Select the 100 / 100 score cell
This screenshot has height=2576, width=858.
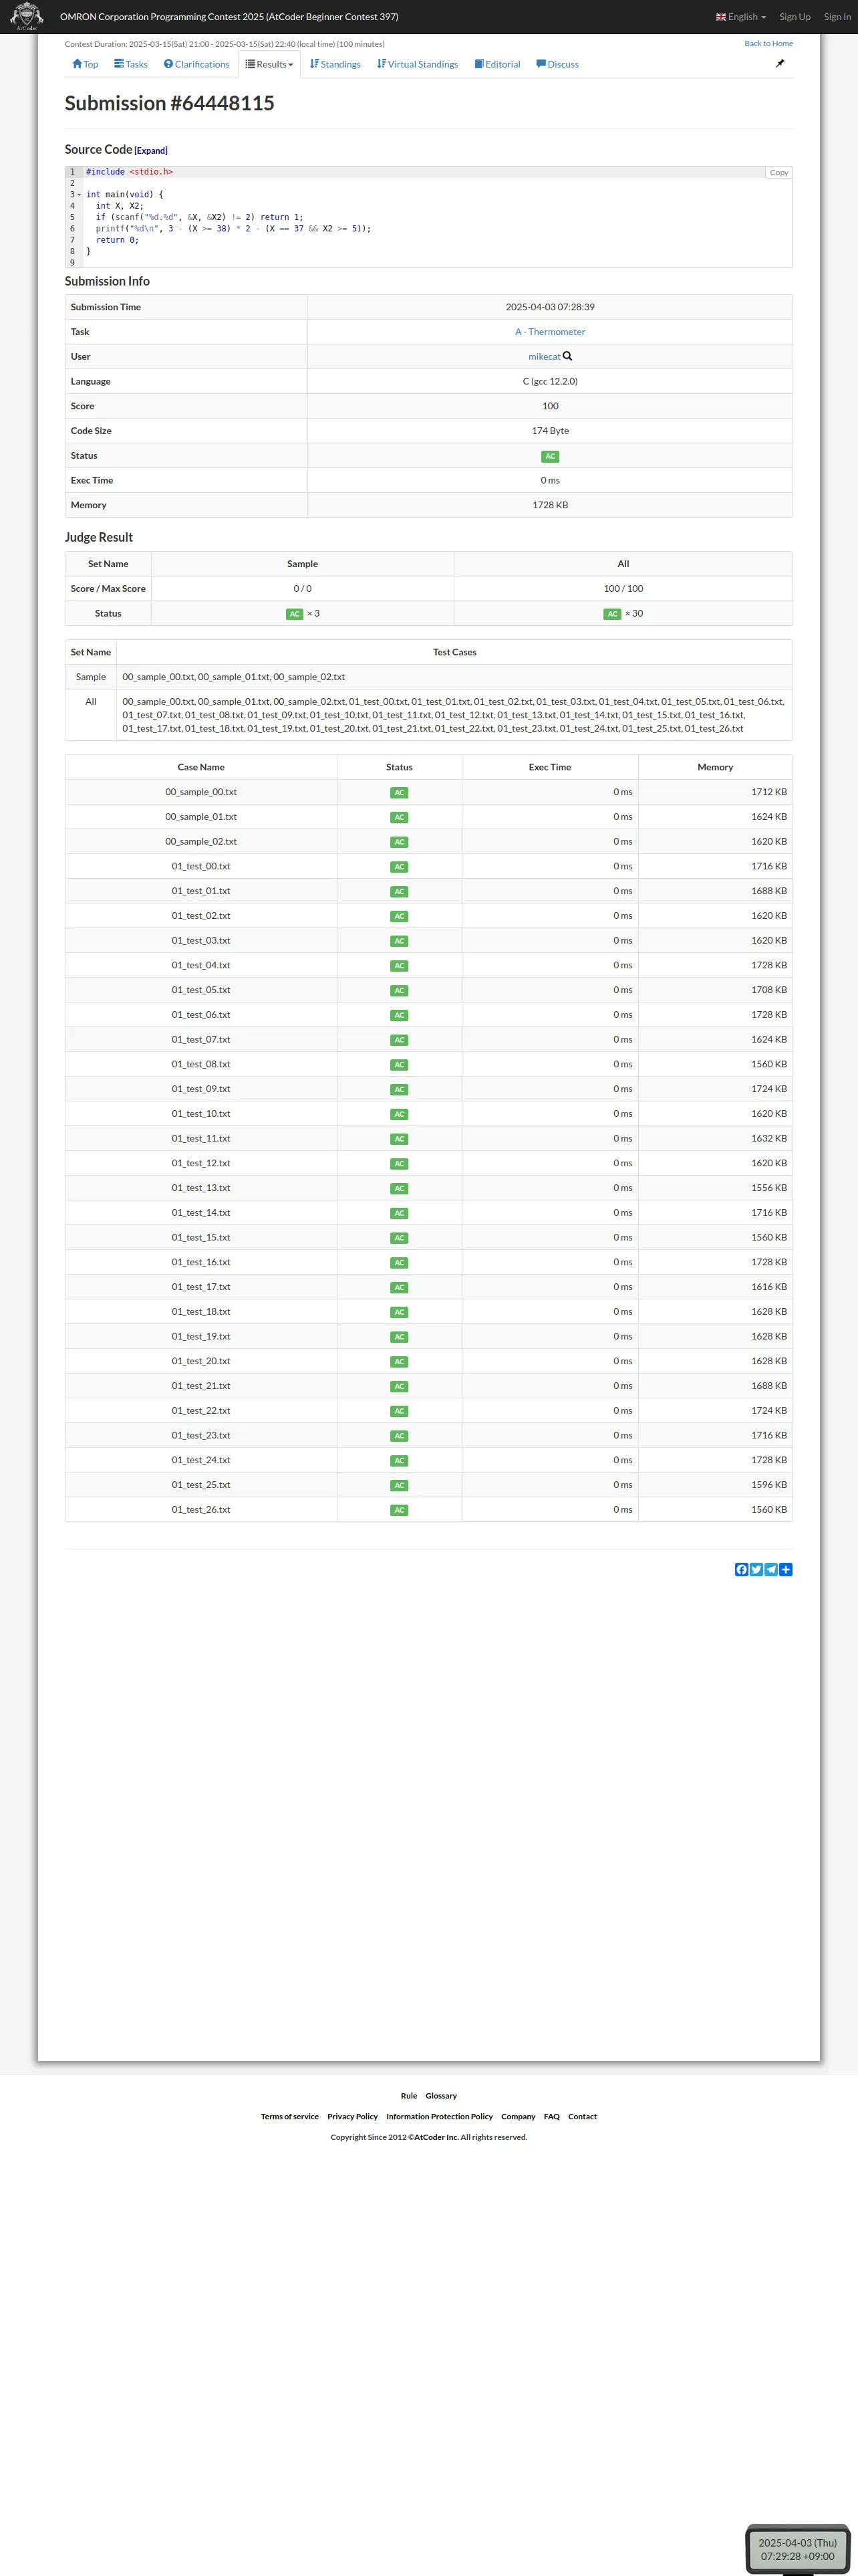coord(623,589)
